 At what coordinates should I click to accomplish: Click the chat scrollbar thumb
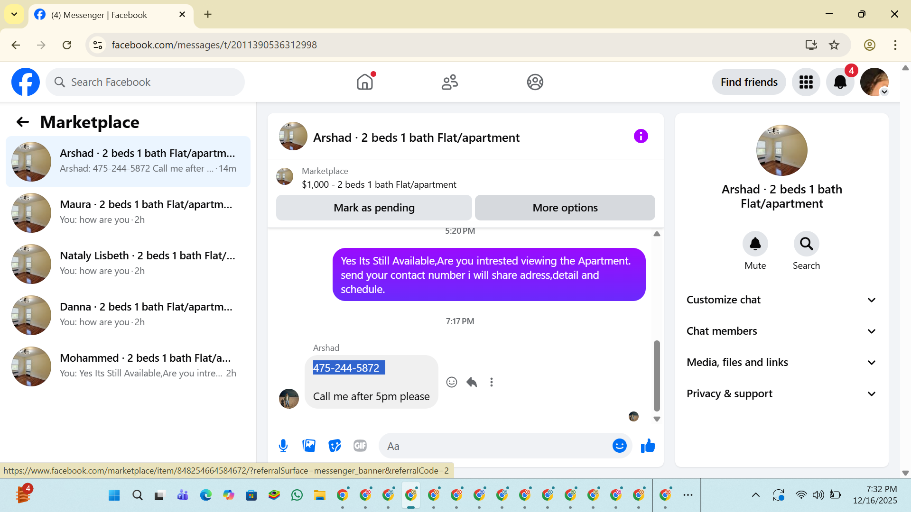tap(657, 375)
